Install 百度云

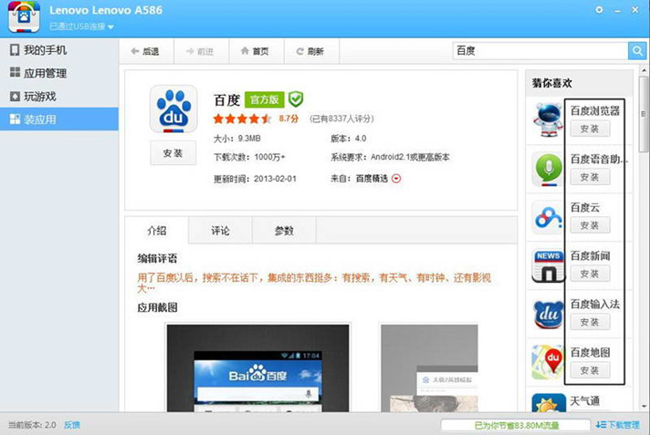click(x=590, y=225)
